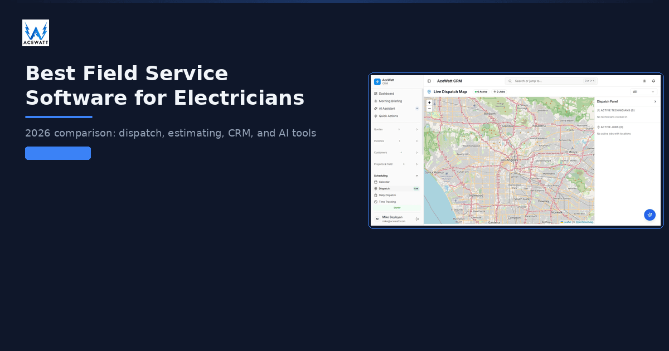
Task: Collapse the Scheduling section chevron
Action: 416,175
